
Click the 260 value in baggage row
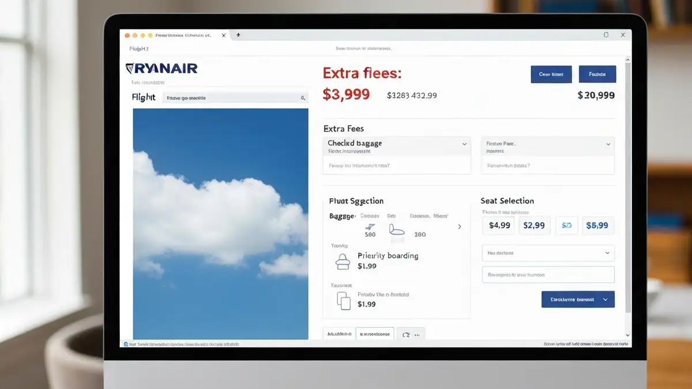(420, 235)
